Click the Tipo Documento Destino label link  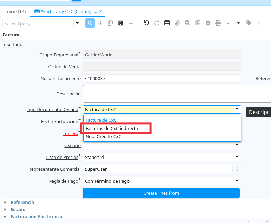(52, 110)
